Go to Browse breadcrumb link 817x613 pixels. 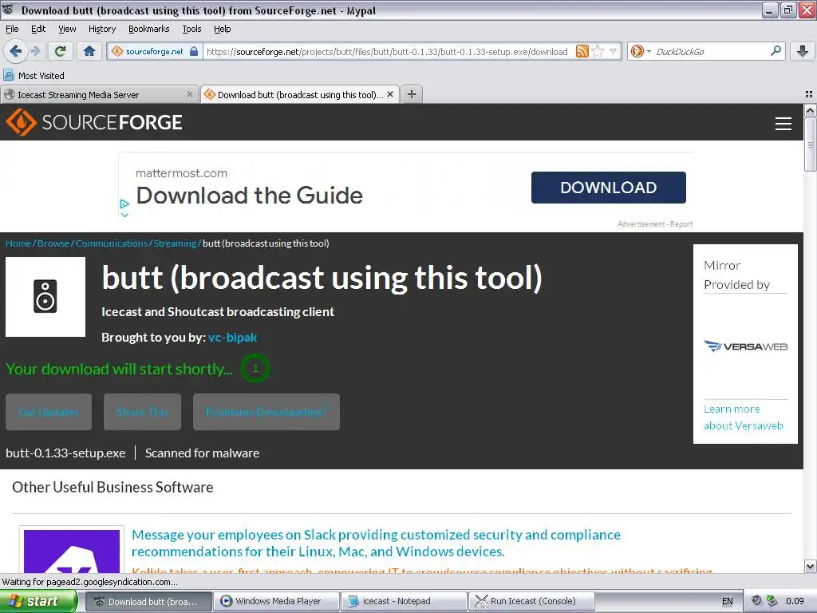coord(53,243)
